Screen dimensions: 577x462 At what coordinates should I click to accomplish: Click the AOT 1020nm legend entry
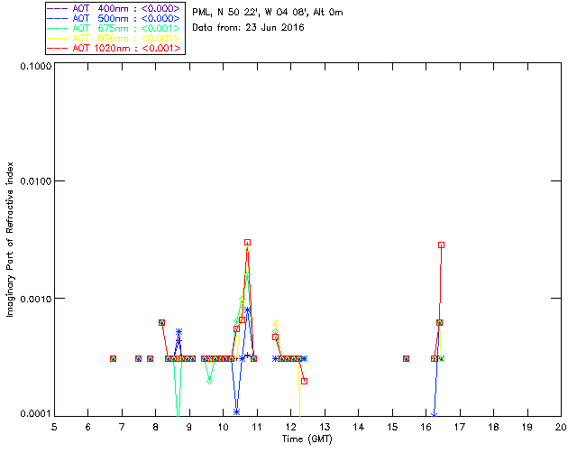(x=114, y=48)
